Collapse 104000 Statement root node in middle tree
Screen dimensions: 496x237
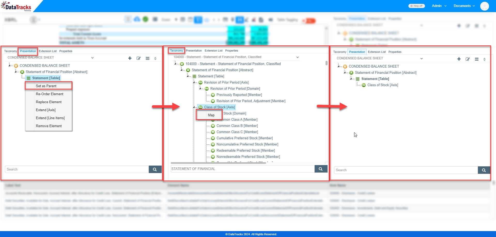pos(175,64)
